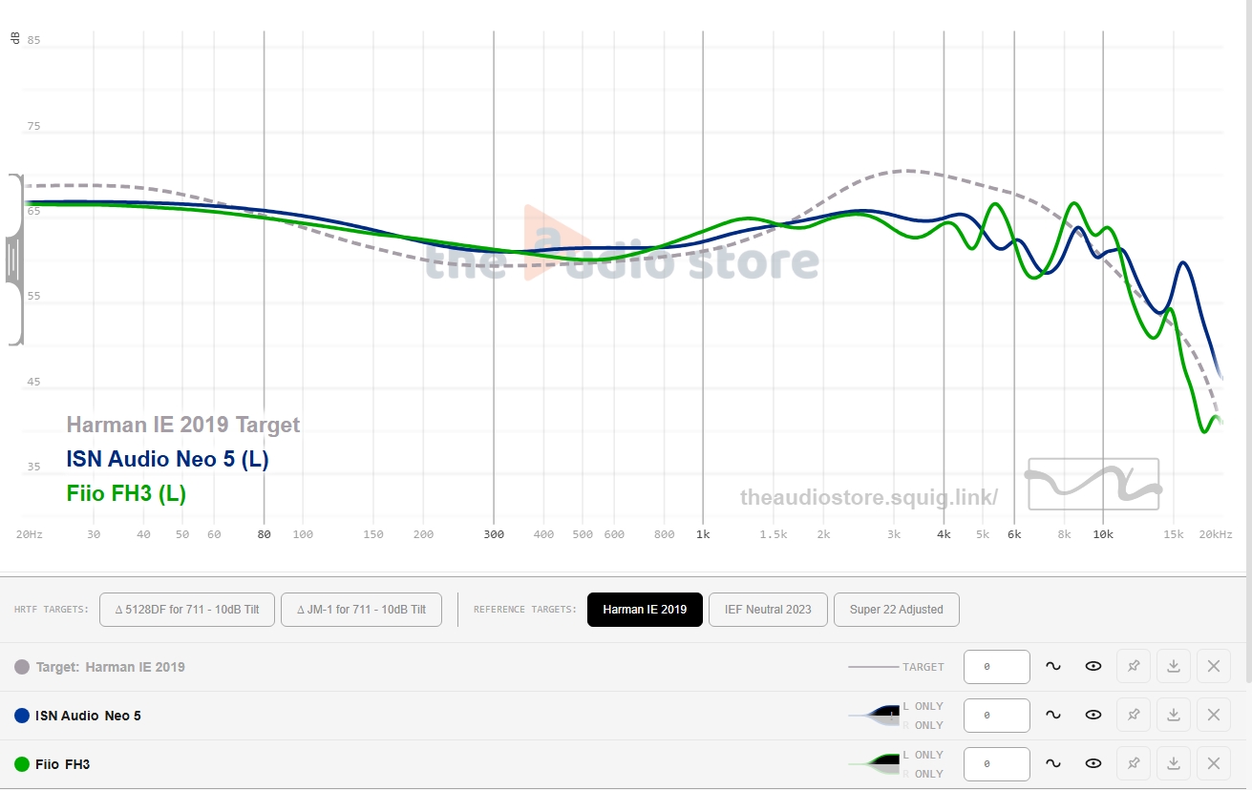
Task: Pin the ISN Audio Neo 5 row
Action: pyautogui.click(x=1134, y=715)
